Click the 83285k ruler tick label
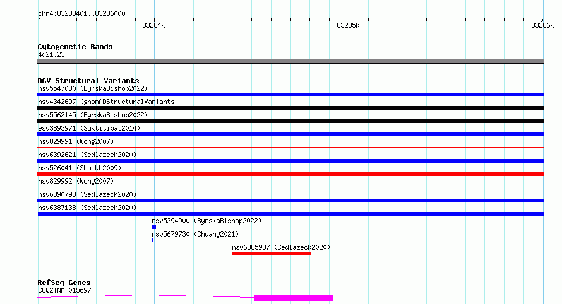The height and width of the screenshot is (304, 562). pos(348,25)
